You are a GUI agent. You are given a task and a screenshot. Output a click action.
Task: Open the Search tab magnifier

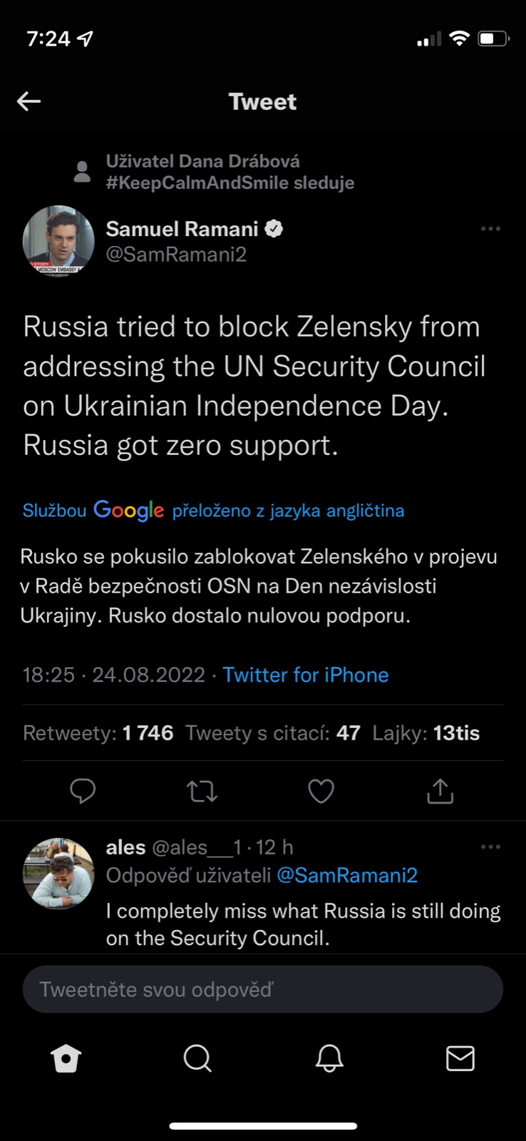tap(197, 1059)
